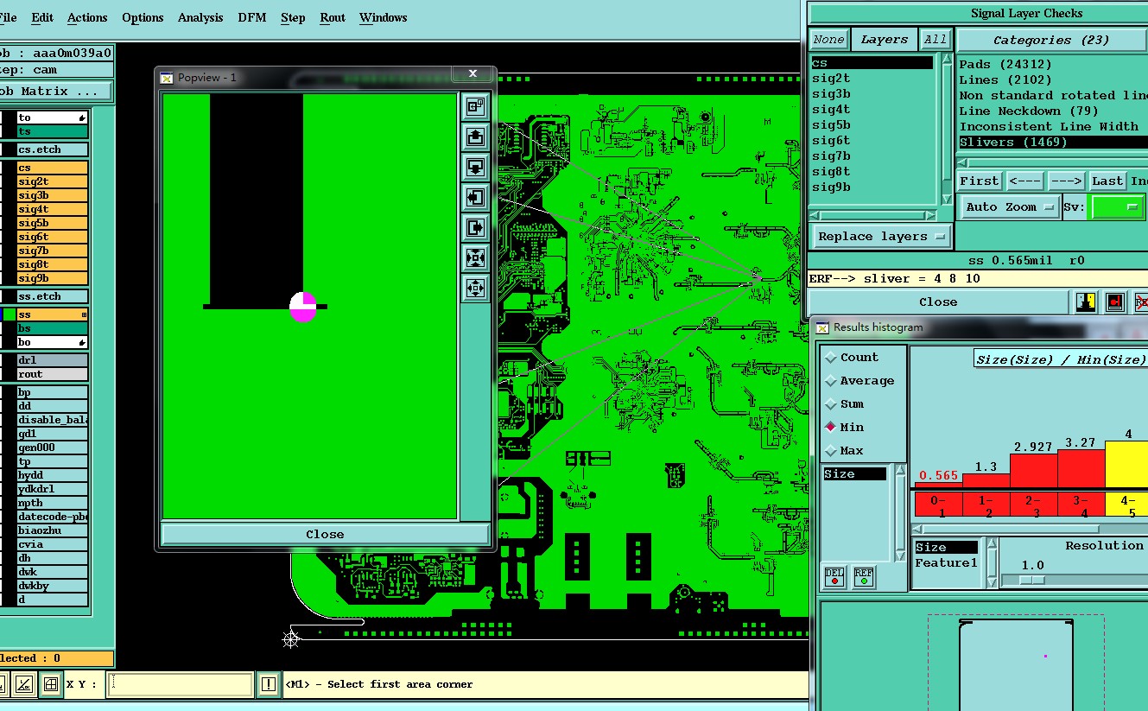The image size is (1148, 711).
Task: Click the Popview Close button
Action: coord(325,535)
